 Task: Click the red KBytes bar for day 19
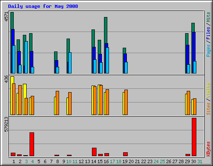(x=125, y=154)
